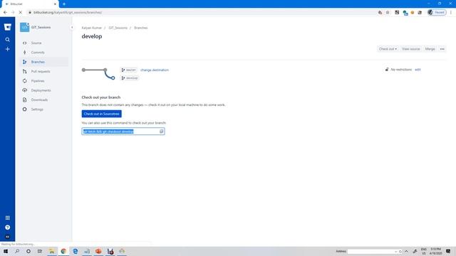The image size is (456, 256).
Task: Open File Explorer on taskbar
Action: pyautogui.click(x=52, y=251)
